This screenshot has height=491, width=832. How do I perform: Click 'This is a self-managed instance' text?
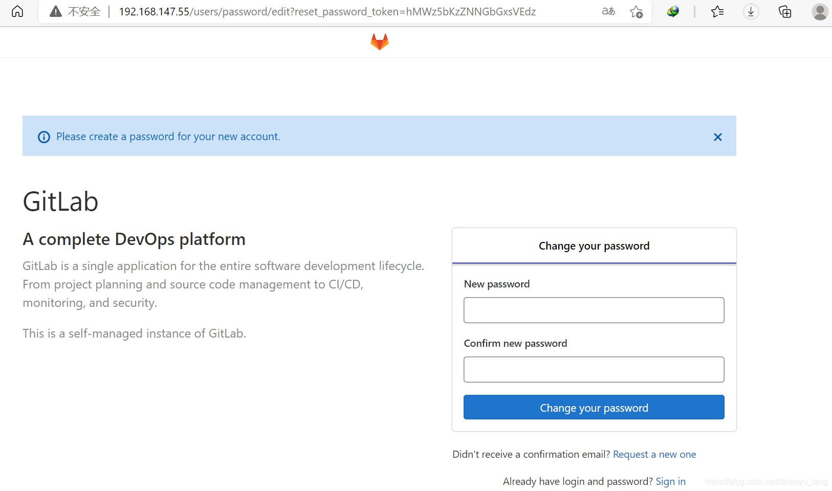(x=135, y=333)
